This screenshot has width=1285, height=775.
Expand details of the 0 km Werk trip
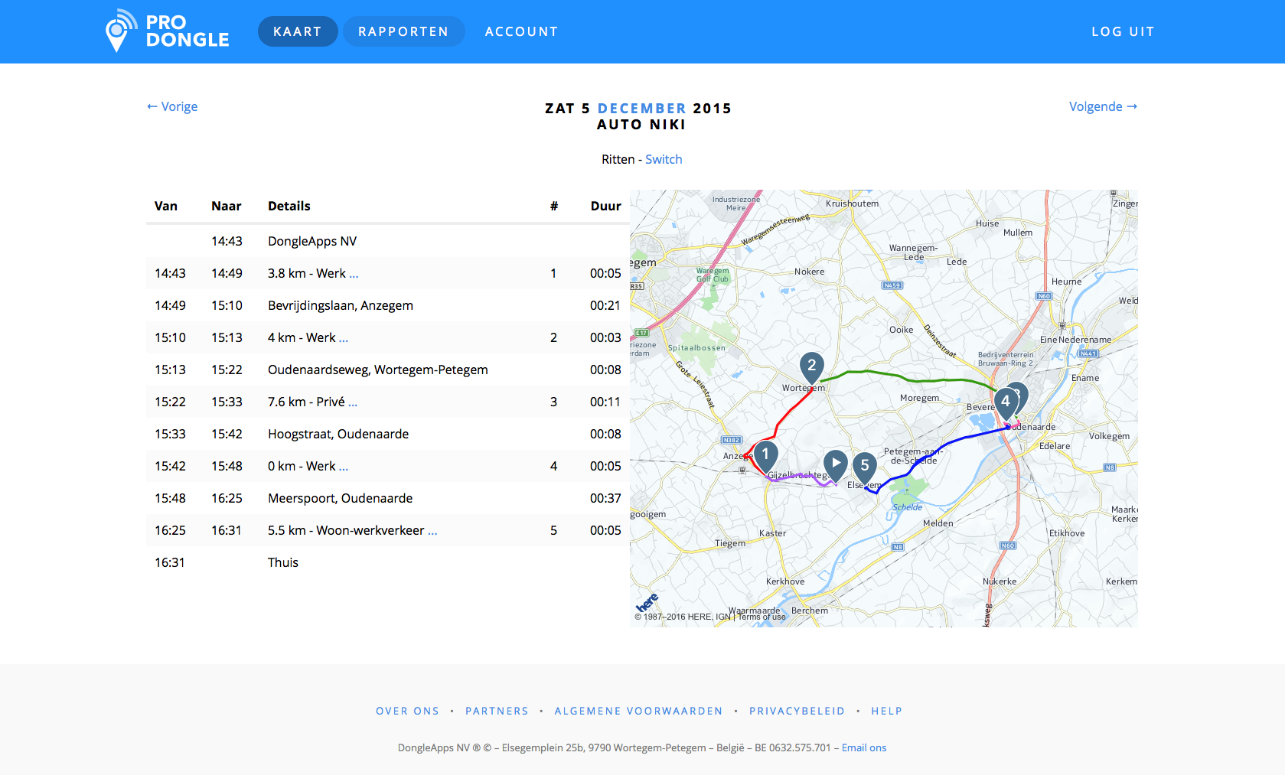tap(344, 467)
